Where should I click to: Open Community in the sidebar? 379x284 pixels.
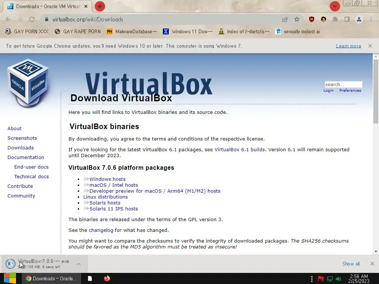[x=21, y=196]
